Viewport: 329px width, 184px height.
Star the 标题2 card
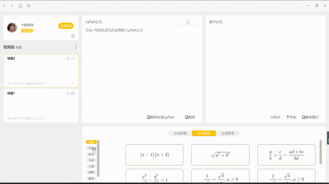(x=68, y=58)
